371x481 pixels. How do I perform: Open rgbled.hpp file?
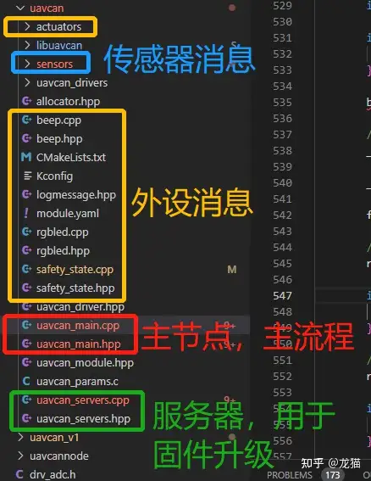point(64,251)
